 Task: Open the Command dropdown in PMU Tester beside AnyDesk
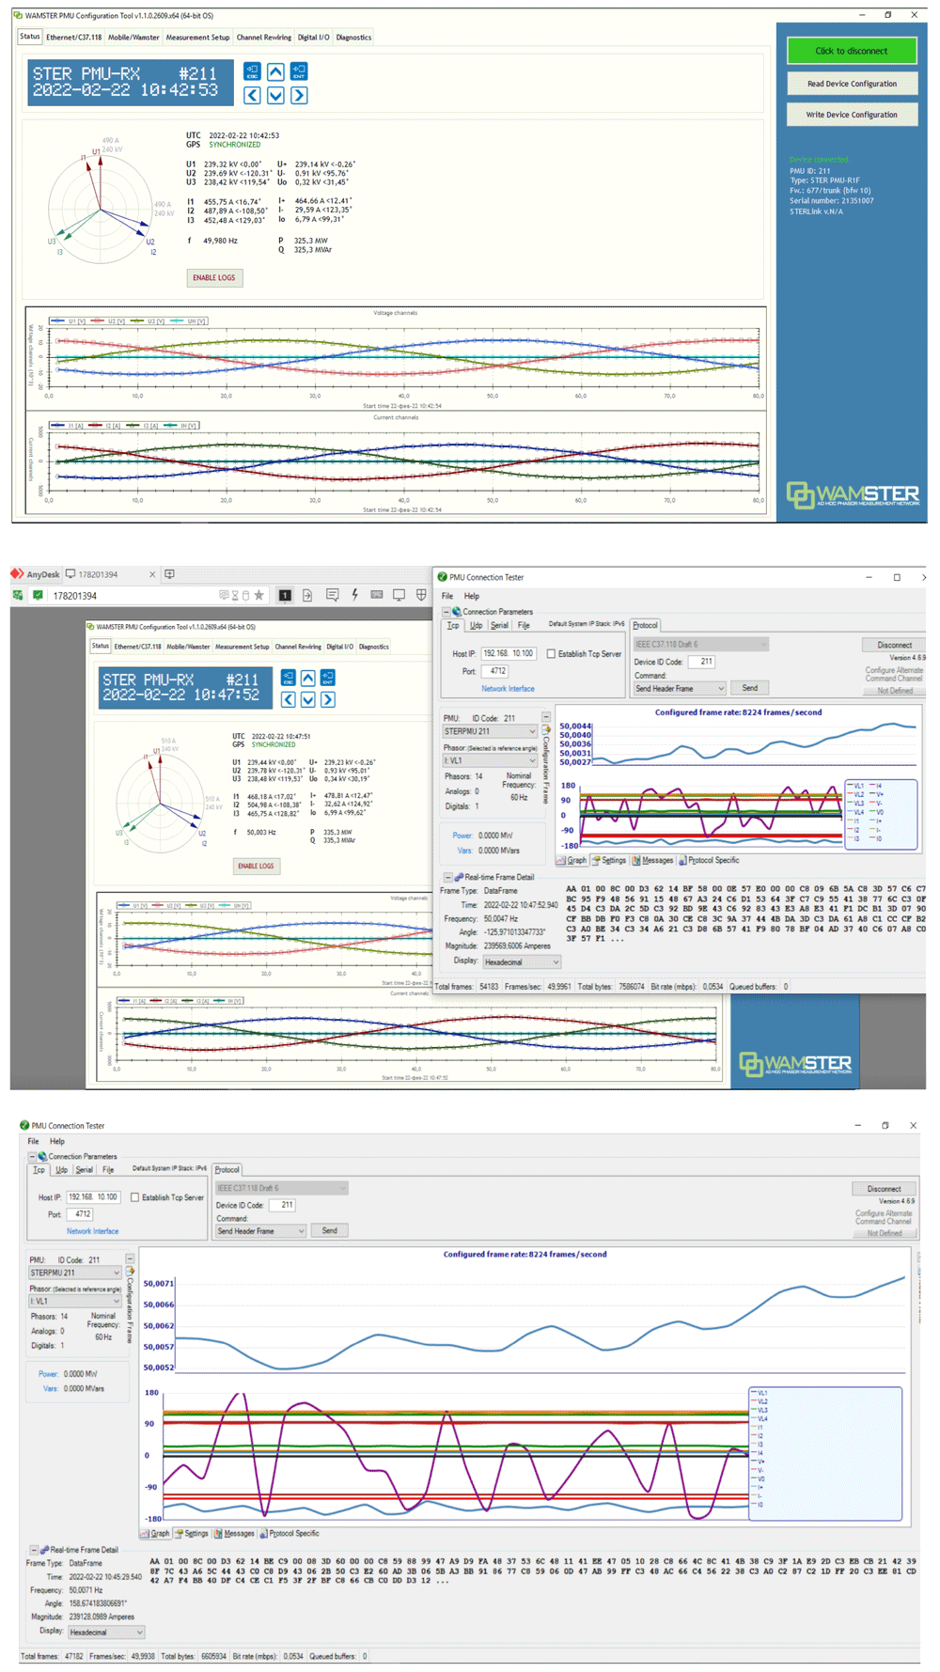point(680,689)
